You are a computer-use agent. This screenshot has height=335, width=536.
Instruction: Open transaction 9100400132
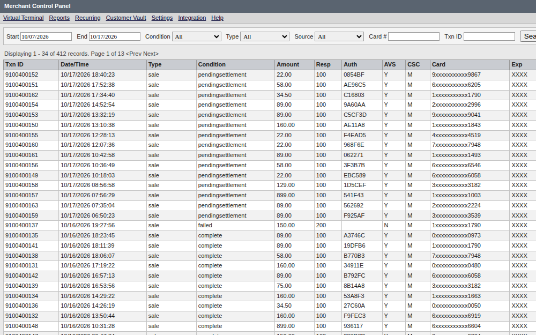[21, 316]
